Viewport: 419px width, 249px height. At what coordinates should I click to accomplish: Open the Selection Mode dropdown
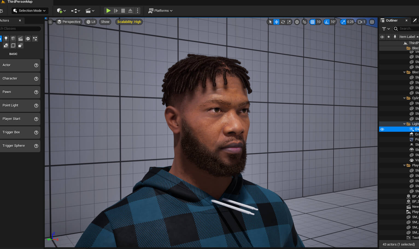[30, 11]
